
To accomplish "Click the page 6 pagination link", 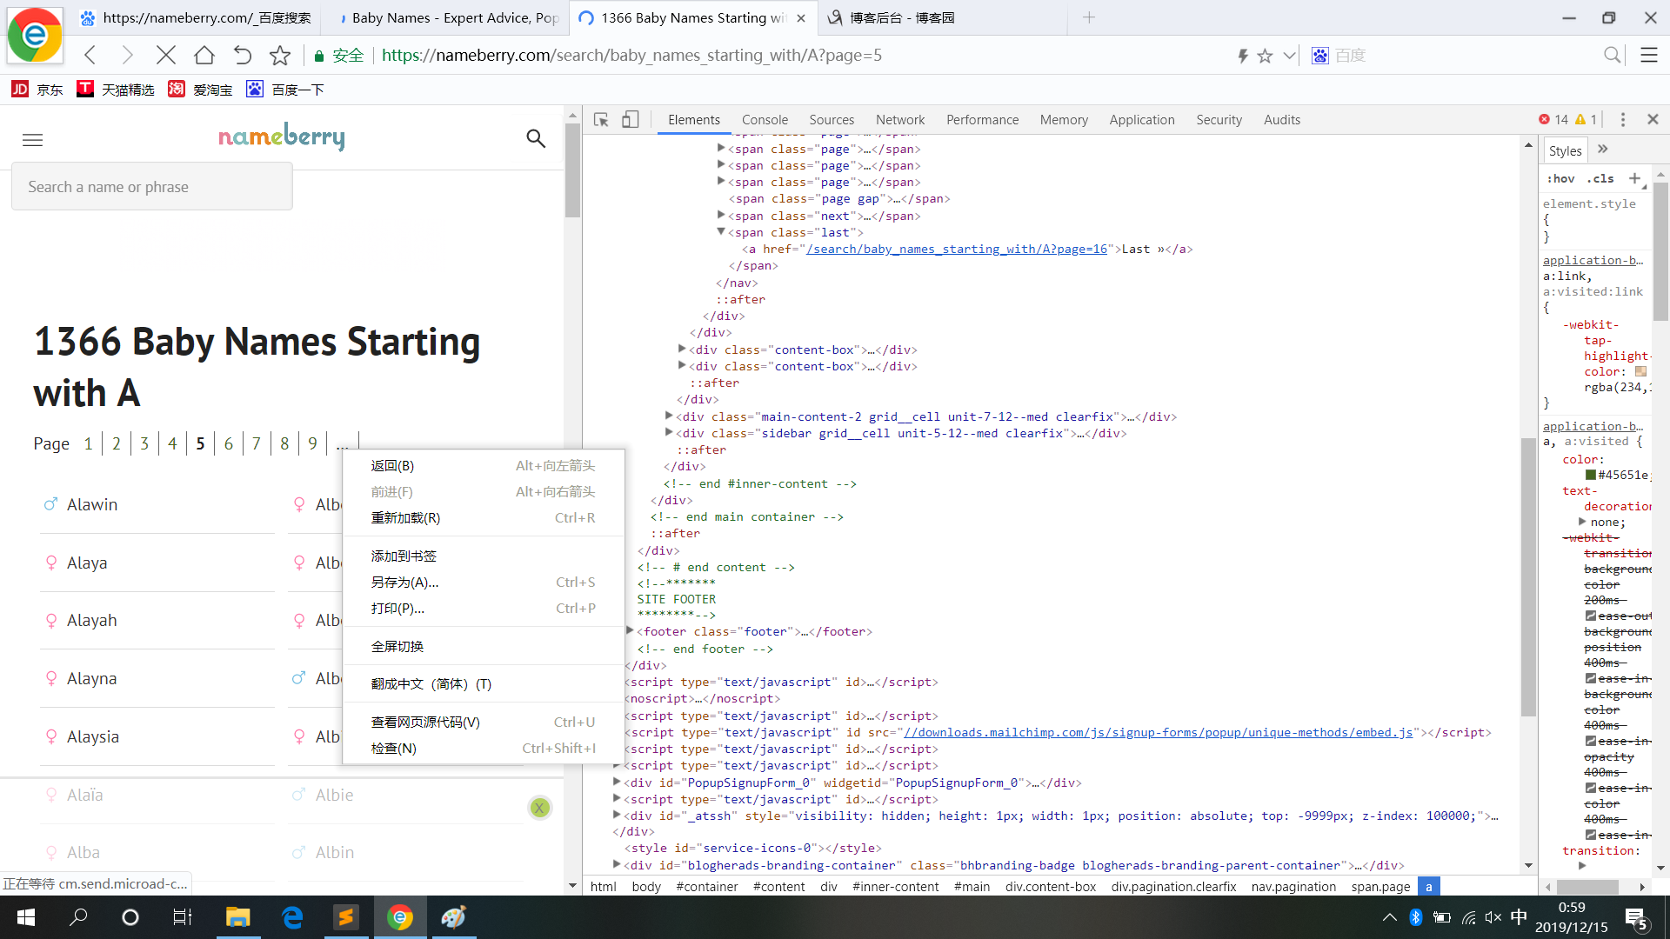I will point(228,443).
